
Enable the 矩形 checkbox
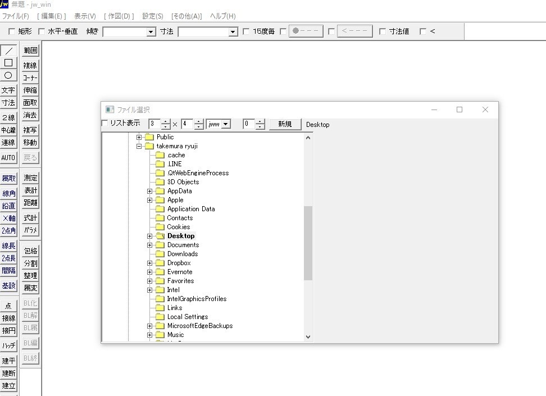pyautogui.click(x=12, y=32)
